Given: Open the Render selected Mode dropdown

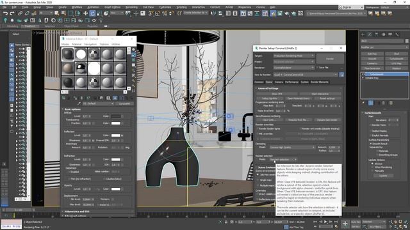Looking at the screenshot, I should [x=283, y=160].
